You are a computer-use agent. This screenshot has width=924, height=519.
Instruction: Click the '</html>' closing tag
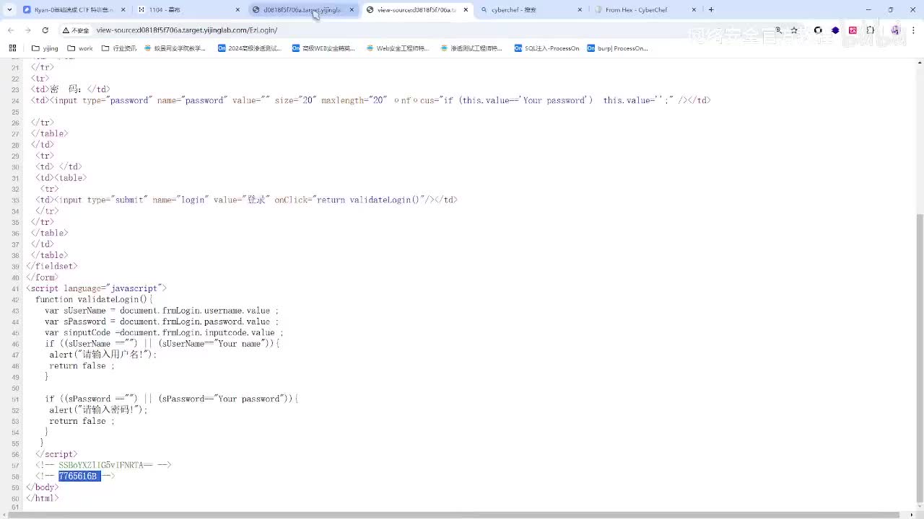coord(43,498)
